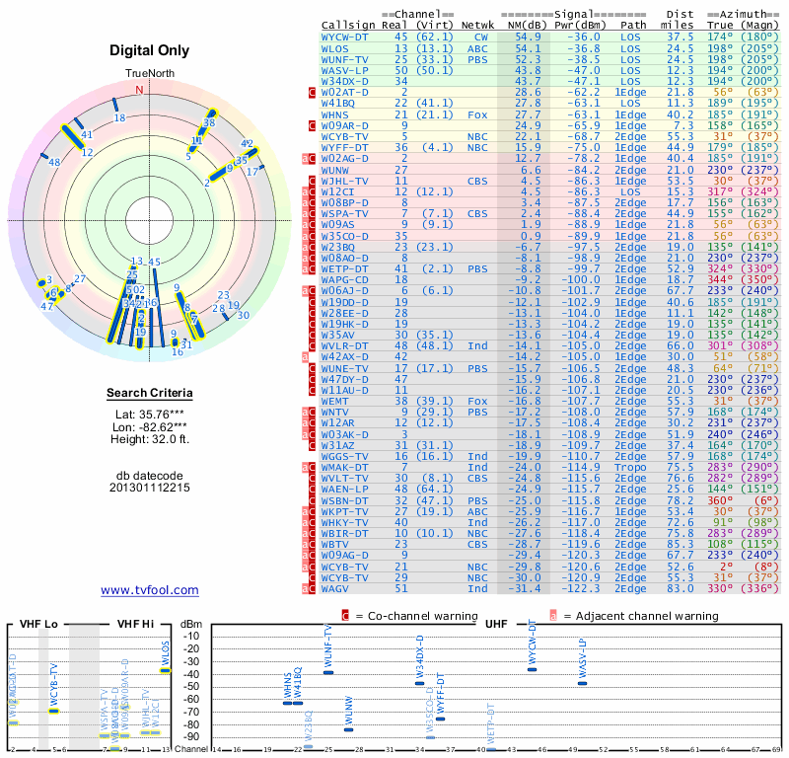This screenshot has width=789, height=758.
Task: Click the pink adjacent channel legend icon
Action: (x=553, y=616)
